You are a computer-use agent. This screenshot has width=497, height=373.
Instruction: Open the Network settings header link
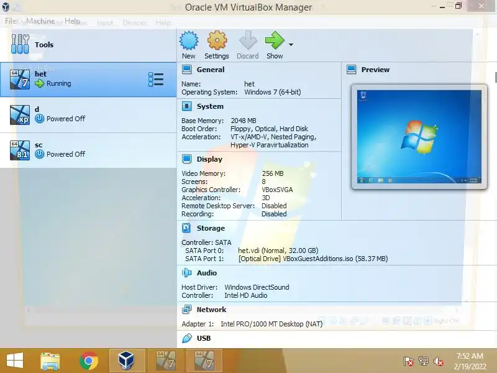[x=211, y=309]
